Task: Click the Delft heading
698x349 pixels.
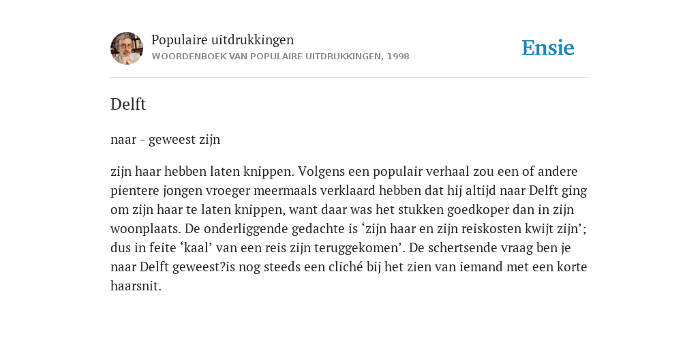Action: click(128, 104)
